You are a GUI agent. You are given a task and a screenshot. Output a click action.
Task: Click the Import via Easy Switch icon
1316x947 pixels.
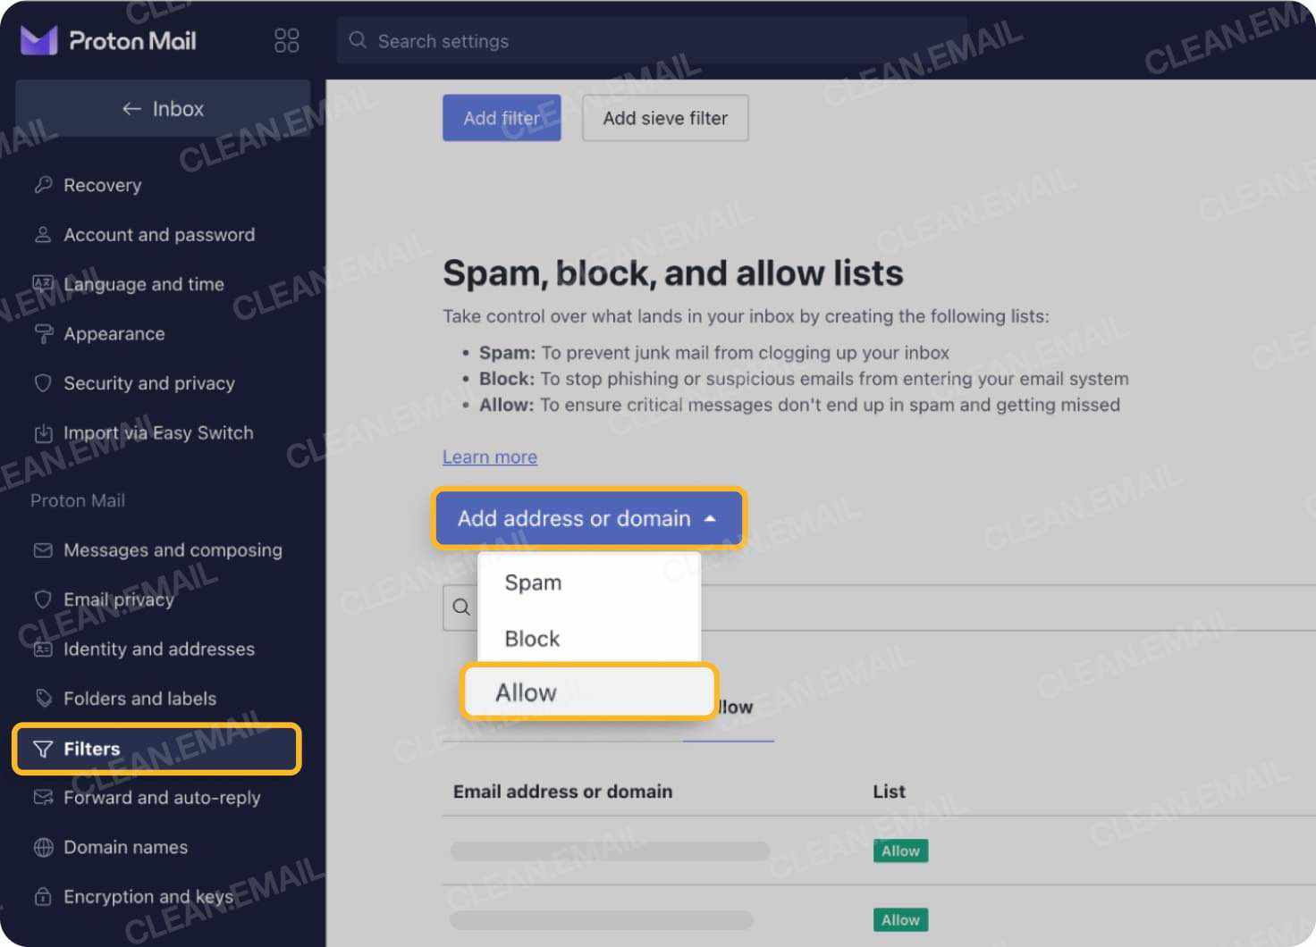click(43, 432)
